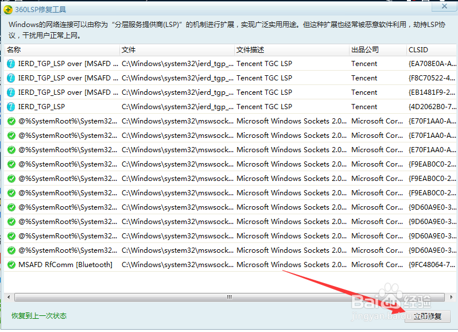This screenshot has height=332, width=458.
Task: Select the CLSID cell {F8C70522-4...
Action: click(x=432, y=78)
